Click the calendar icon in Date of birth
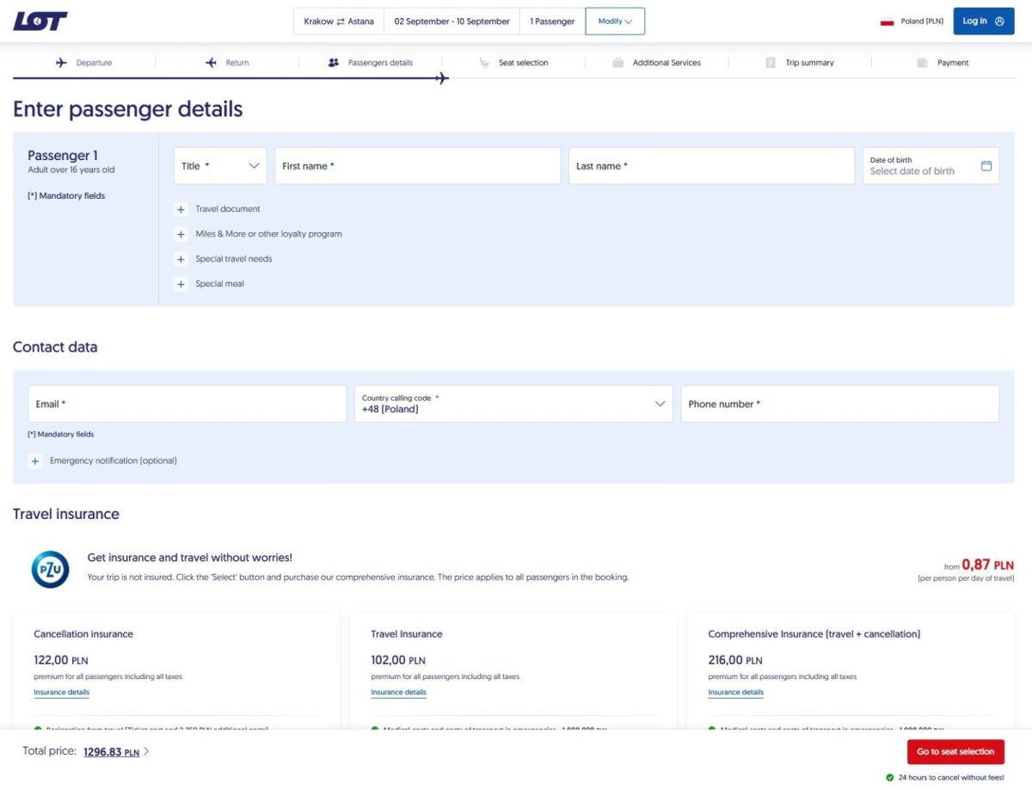1032x790 pixels. pos(986,166)
